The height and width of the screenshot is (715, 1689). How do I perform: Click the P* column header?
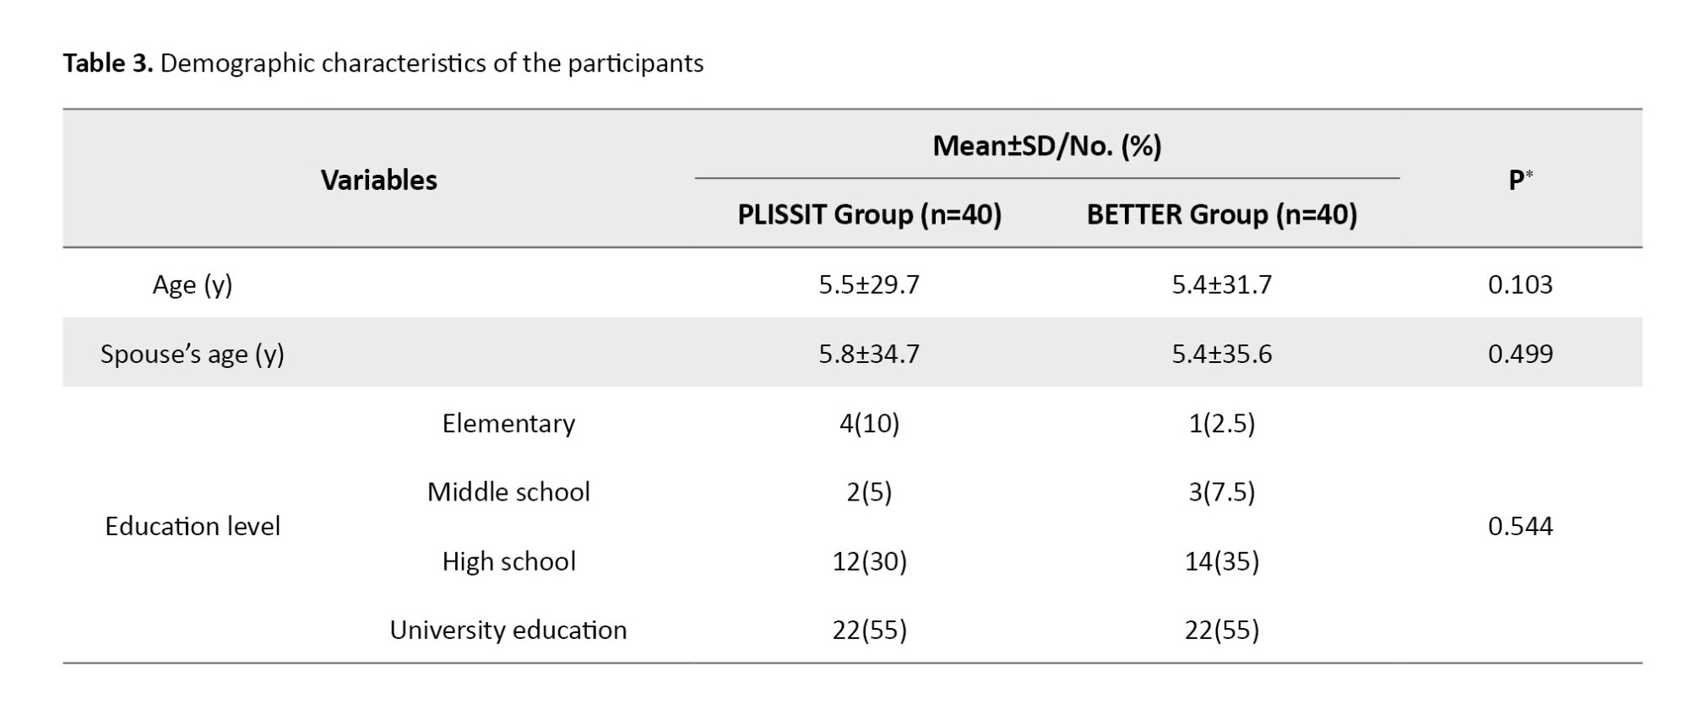(1520, 180)
